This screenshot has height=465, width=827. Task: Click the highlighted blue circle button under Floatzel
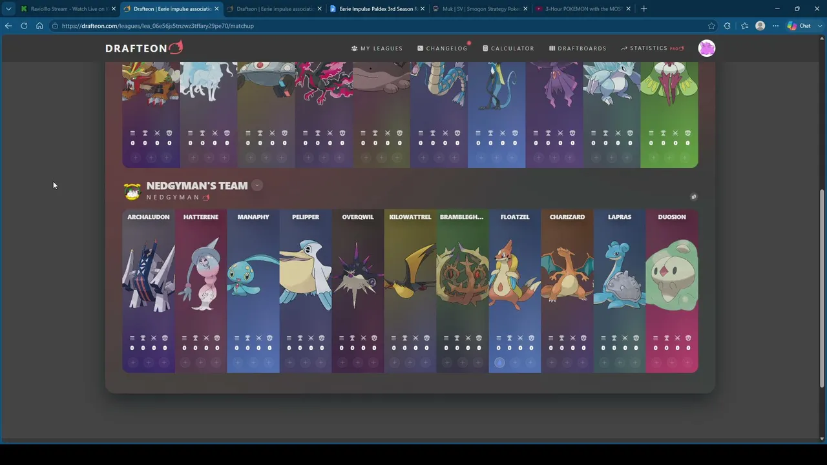(x=499, y=362)
